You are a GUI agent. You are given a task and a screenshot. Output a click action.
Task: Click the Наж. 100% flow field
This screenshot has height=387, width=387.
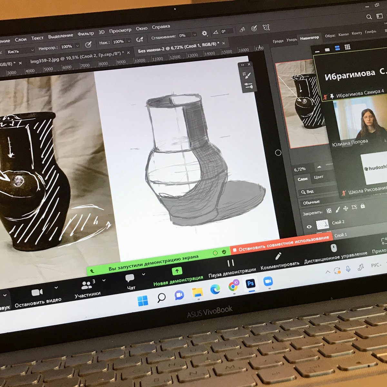click(x=118, y=42)
